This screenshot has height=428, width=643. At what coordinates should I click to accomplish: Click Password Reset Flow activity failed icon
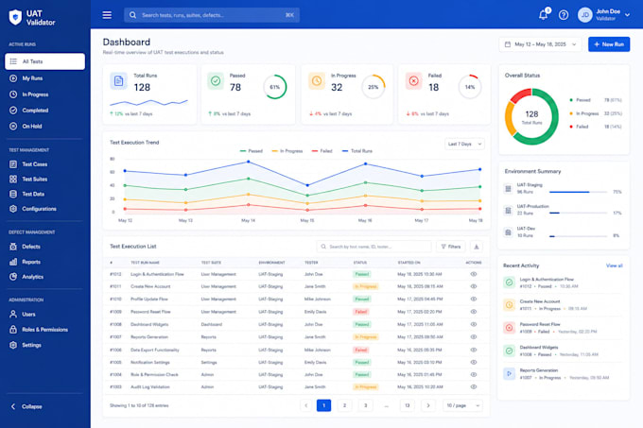[x=509, y=328]
